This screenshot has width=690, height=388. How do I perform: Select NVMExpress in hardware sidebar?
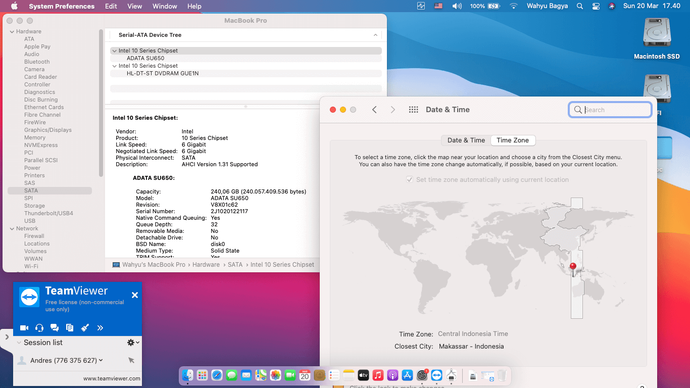tap(41, 145)
